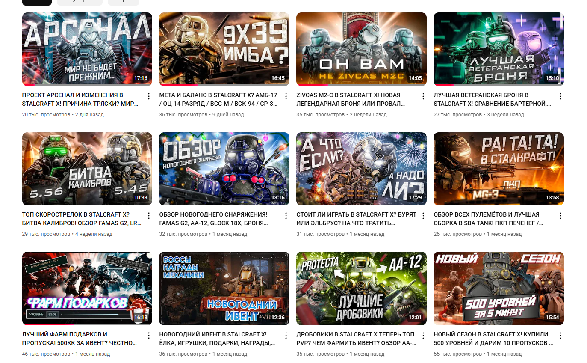The width and height of the screenshot is (587, 363).
Task: Open title НОВЫЙ СЕЗОН В STALCRAFT X
Action: 493,339
